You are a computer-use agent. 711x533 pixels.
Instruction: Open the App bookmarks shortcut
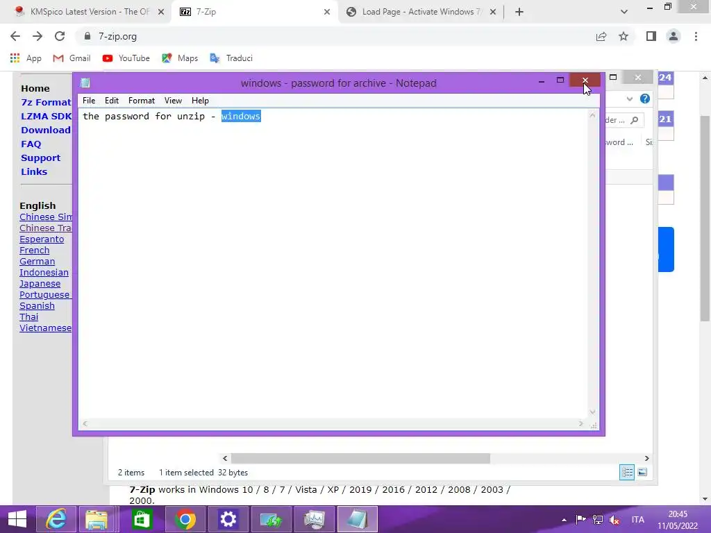[26, 58]
